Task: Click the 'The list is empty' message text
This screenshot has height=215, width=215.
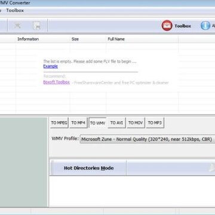Action: tap(90, 62)
